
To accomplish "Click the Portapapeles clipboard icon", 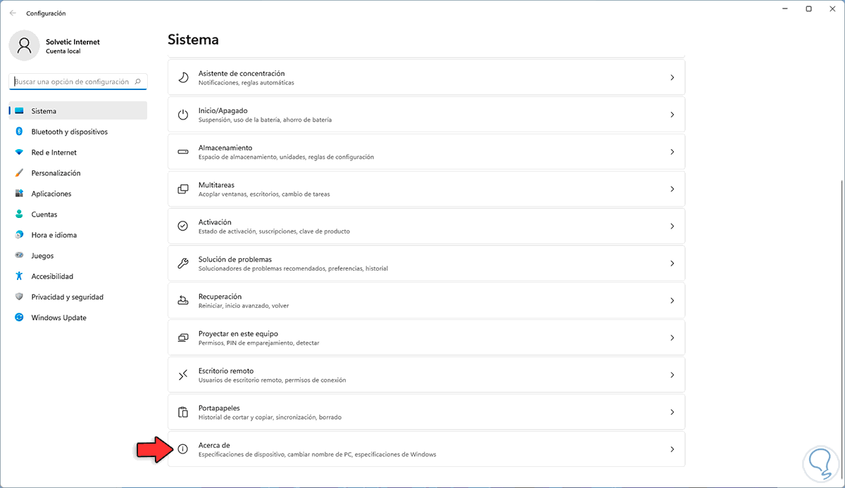I will (x=183, y=412).
